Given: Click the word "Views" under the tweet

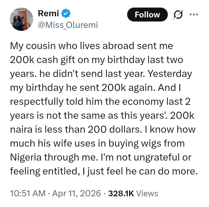Looking at the screenshot, I should point(147,193).
